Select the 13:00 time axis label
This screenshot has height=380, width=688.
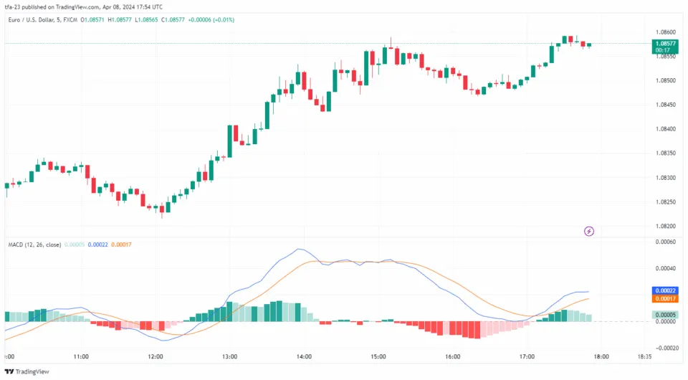tap(229, 356)
